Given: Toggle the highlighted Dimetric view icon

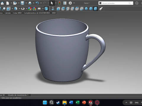Looking at the screenshot, I should point(96,9).
